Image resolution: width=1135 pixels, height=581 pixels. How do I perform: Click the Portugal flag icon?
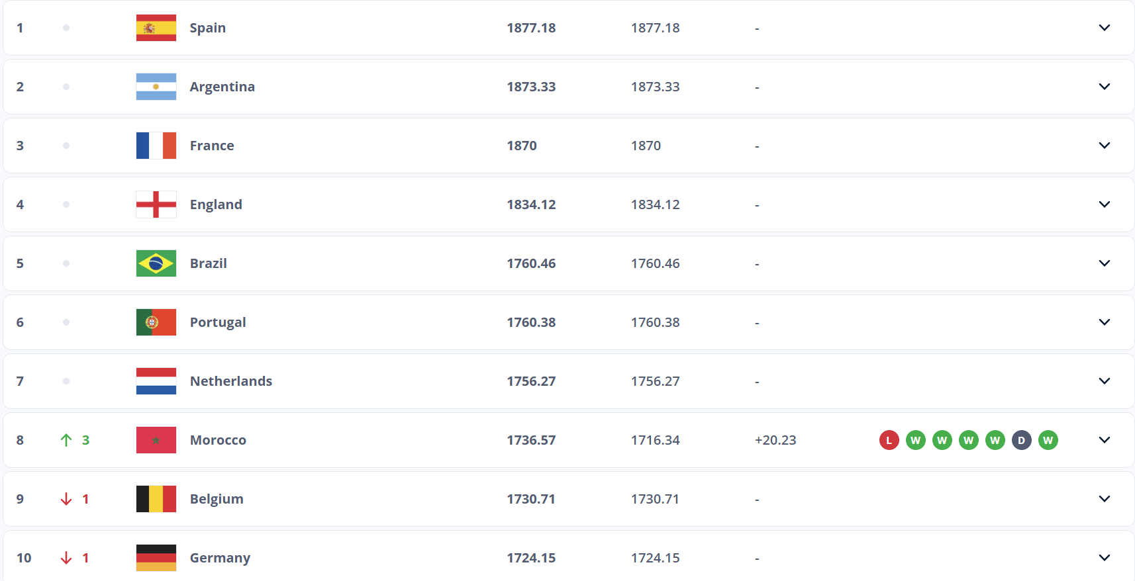(156, 322)
